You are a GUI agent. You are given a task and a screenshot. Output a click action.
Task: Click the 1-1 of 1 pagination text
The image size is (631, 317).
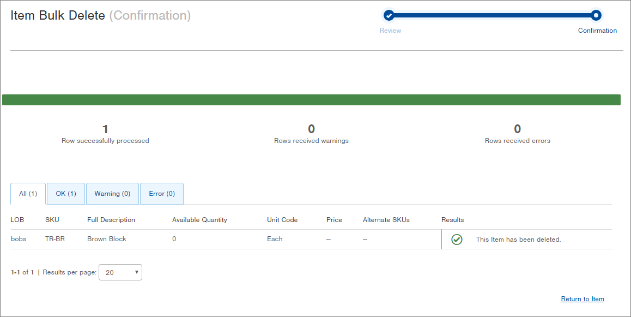[x=22, y=272]
